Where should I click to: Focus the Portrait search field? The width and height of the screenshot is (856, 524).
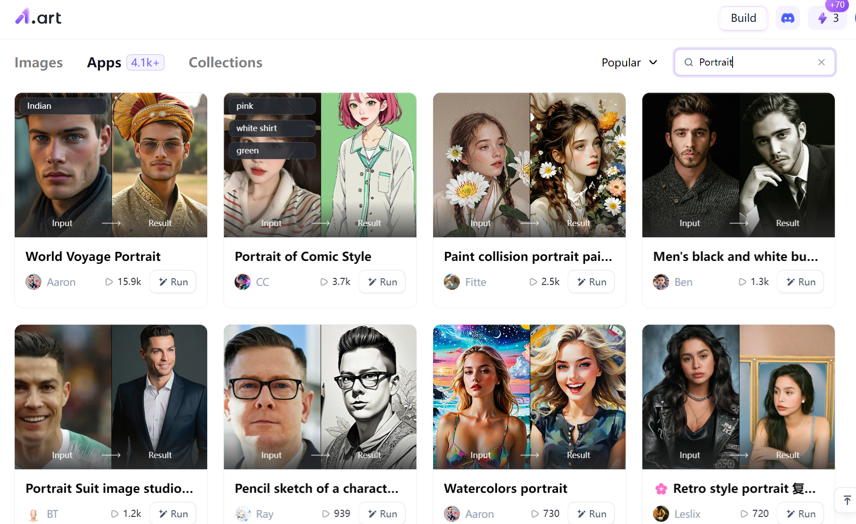click(x=755, y=62)
